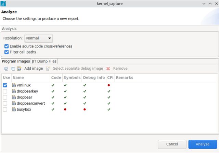Click the red Symbols indicator for busybox
Image resolution: width=219 pixels, height=153 pixels.
[x=65, y=109]
